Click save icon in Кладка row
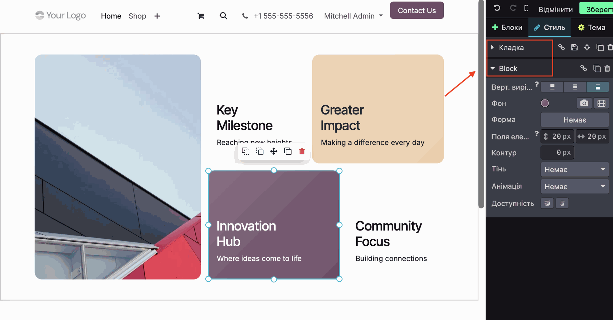This screenshot has width=613, height=320. tap(574, 47)
